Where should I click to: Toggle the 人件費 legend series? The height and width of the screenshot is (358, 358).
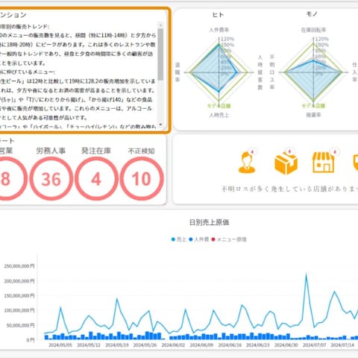[x=198, y=239]
